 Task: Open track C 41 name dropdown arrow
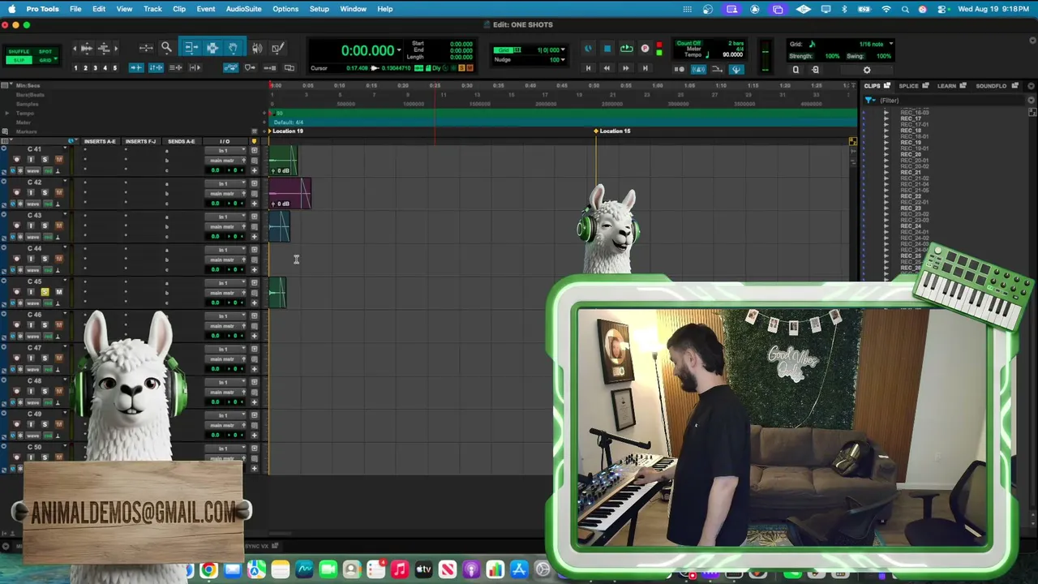tap(65, 149)
